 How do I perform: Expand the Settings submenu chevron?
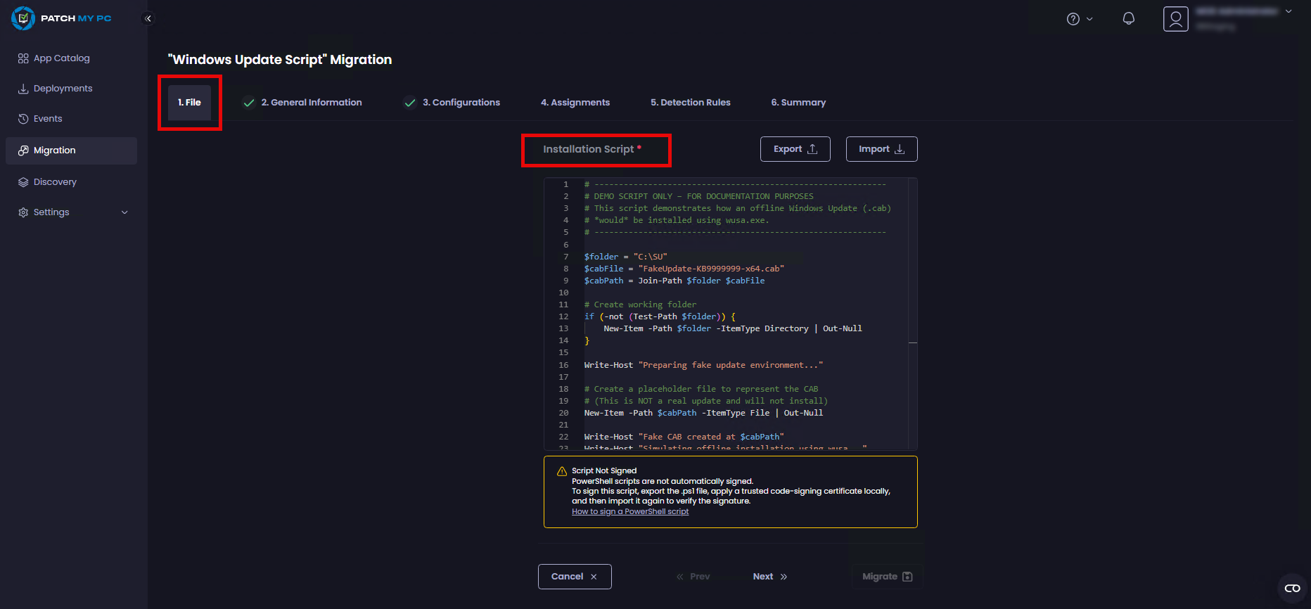[124, 212]
